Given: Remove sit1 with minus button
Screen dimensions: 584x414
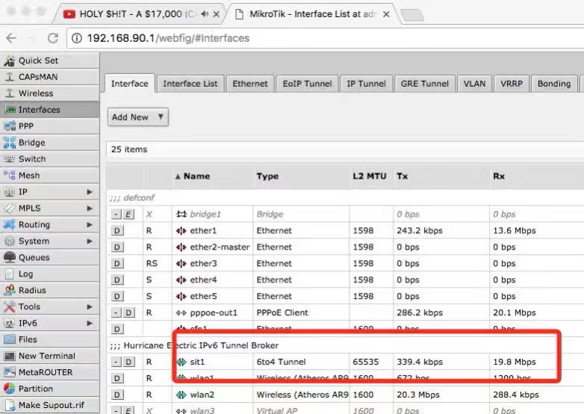Looking at the screenshot, I should pos(117,362).
